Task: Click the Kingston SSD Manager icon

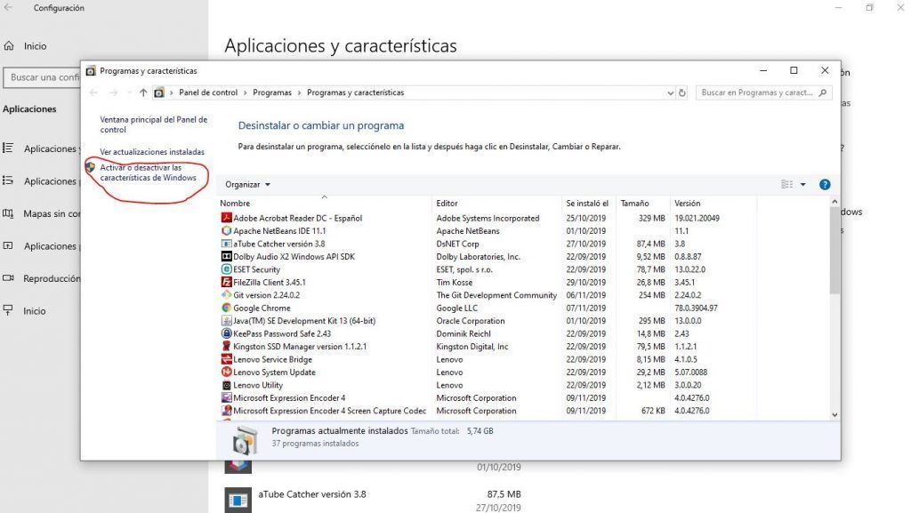Action: 227,346
